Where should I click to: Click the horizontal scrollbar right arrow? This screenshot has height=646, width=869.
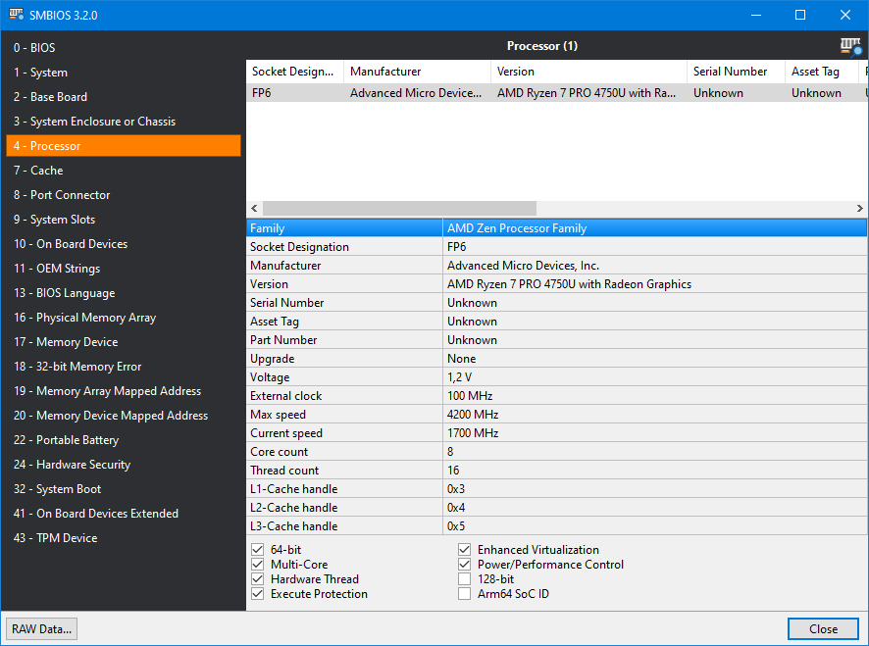[859, 209]
